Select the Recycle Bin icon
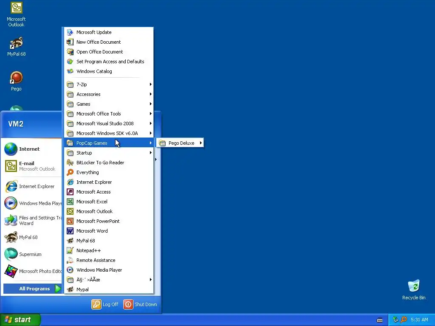The height and width of the screenshot is (326, 435). (x=414, y=289)
